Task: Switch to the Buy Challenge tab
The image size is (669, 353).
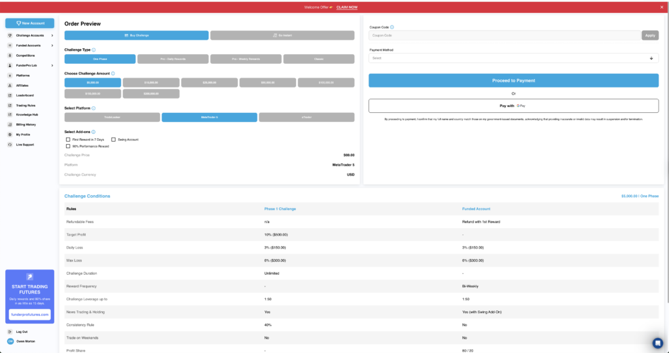Action: tap(137, 35)
